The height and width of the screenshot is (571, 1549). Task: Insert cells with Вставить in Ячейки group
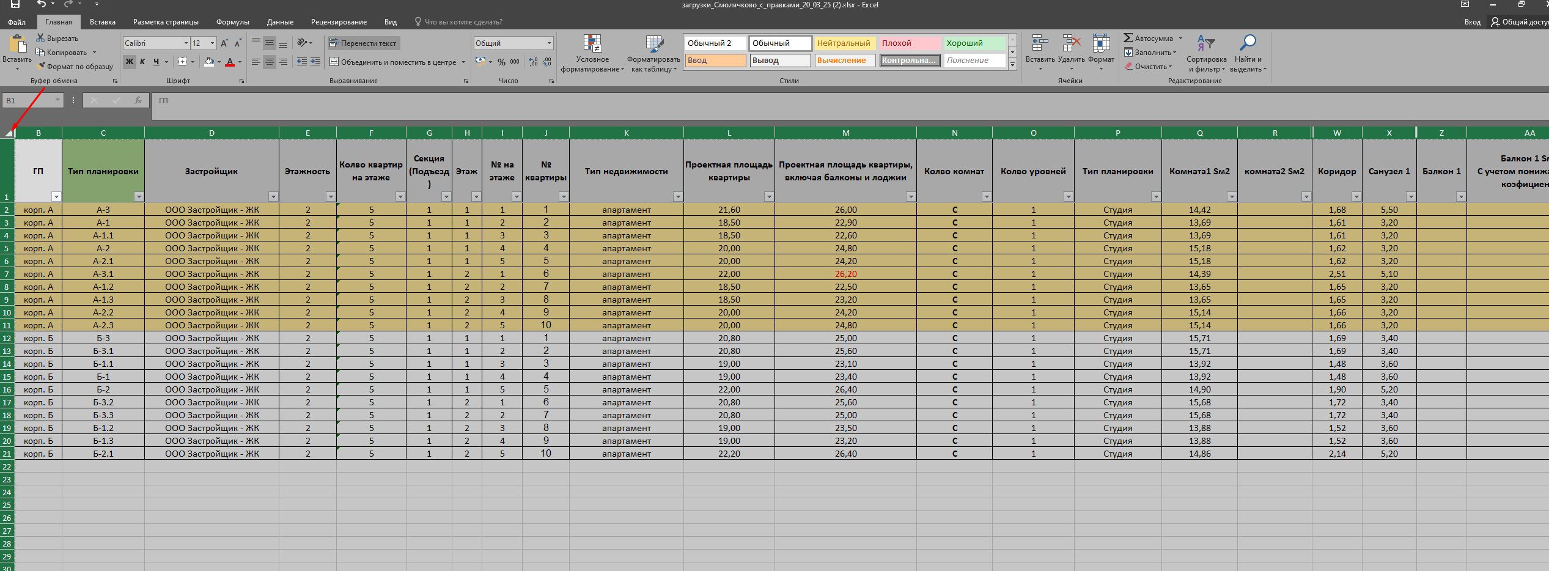click(1040, 53)
